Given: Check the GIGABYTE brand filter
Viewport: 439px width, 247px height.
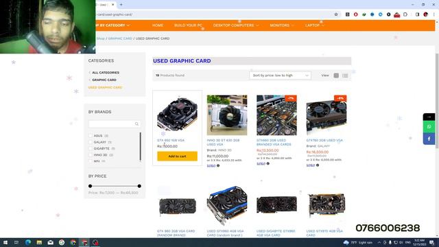Looking at the screenshot, I should [91, 148].
